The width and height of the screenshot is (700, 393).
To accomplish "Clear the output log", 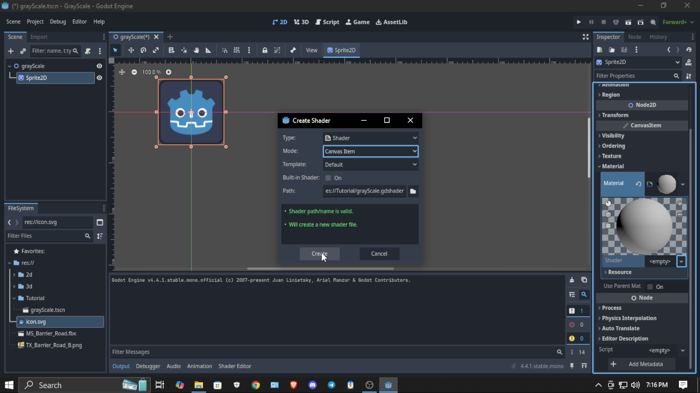I will (x=572, y=280).
